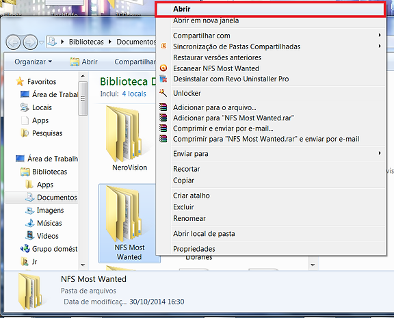Screen dimensions: 394x318
Task: Open Área de Trabalho under Favoritos
Action: point(49,94)
